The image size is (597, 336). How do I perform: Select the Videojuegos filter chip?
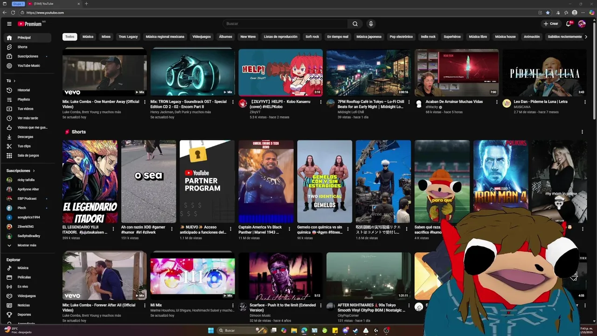coord(201,36)
